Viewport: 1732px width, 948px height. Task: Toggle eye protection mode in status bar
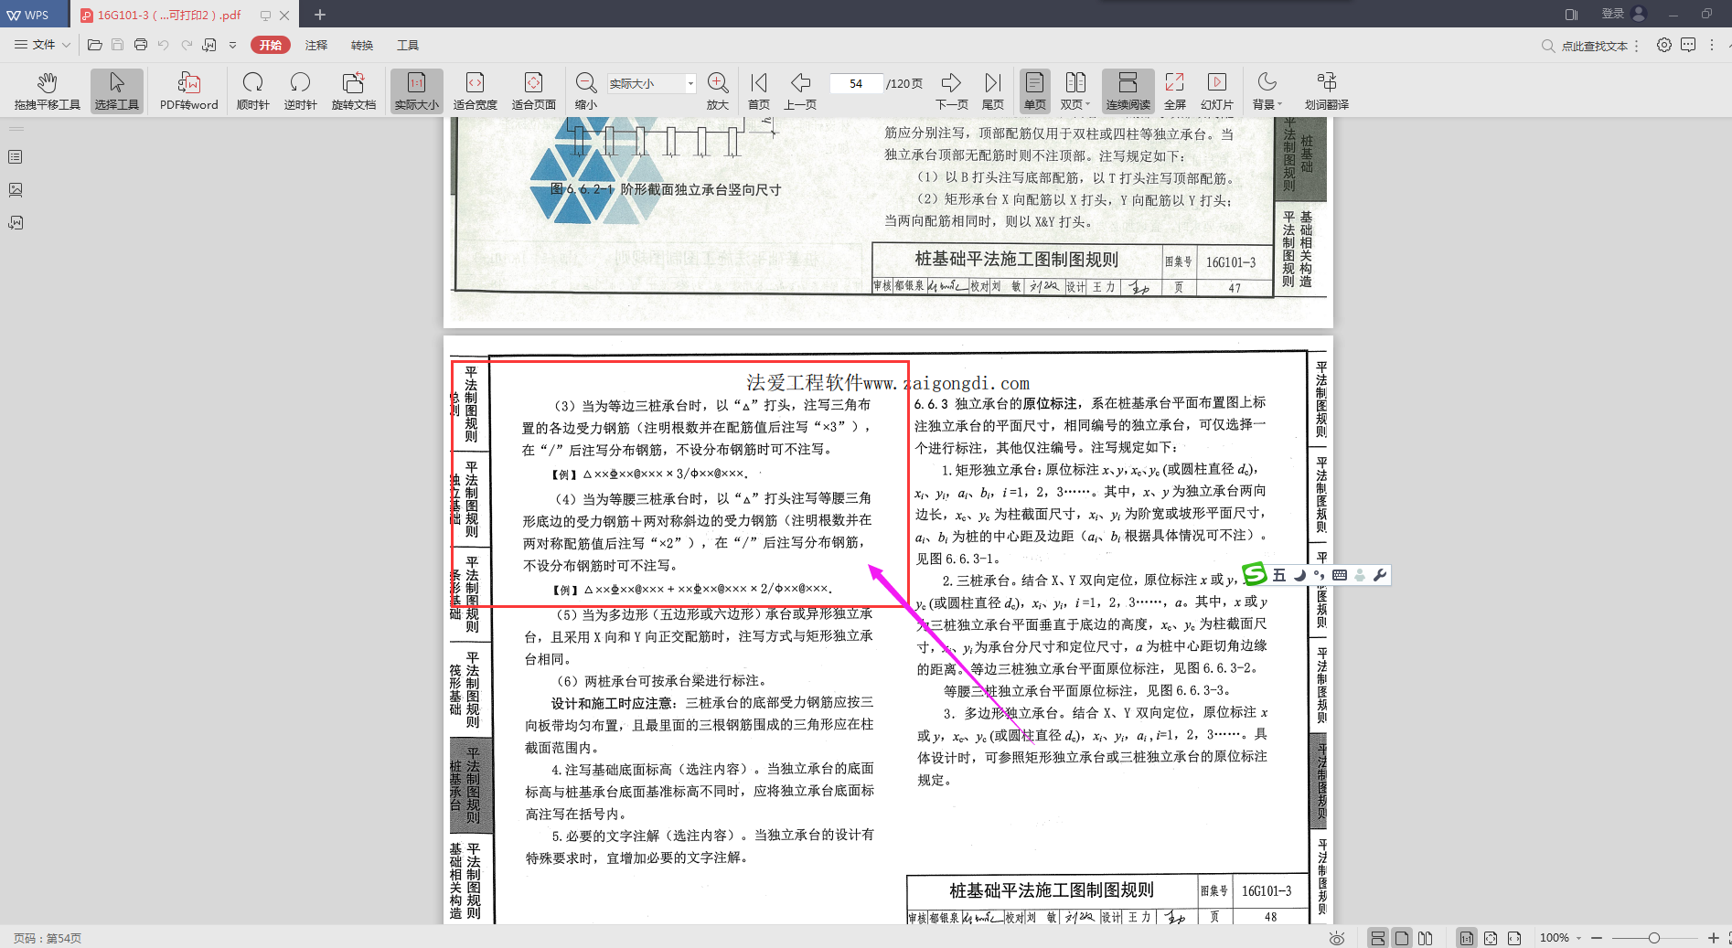tap(1337, 938)
